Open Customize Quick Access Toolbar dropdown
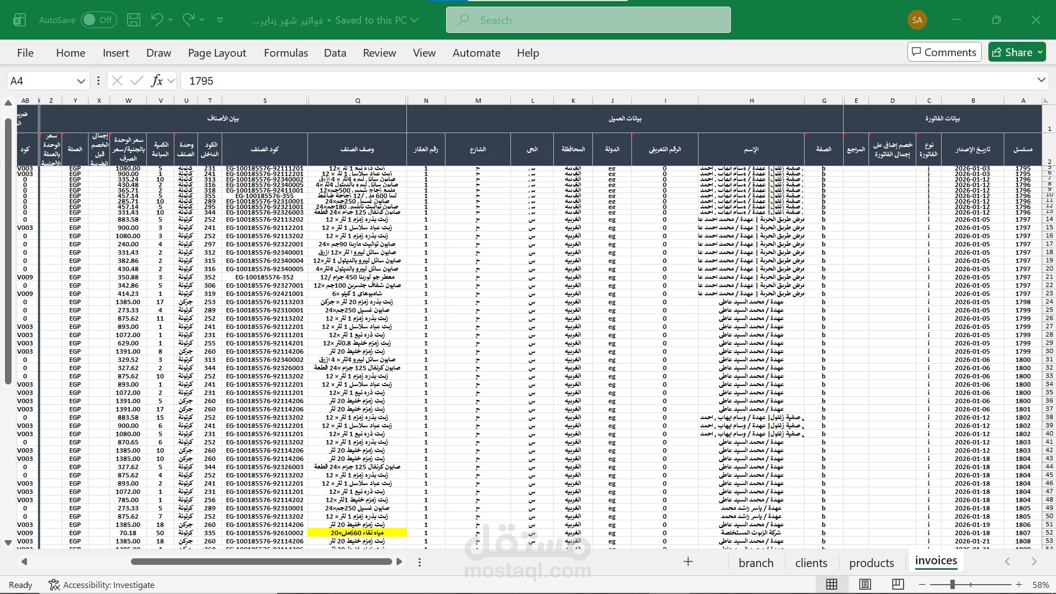The width and height of the screenshot is (1056, 594). pos(220,20)
